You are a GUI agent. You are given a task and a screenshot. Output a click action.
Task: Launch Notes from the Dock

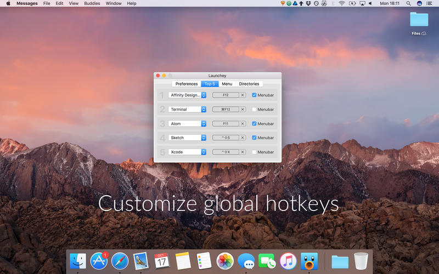click(x=183, y=261)
